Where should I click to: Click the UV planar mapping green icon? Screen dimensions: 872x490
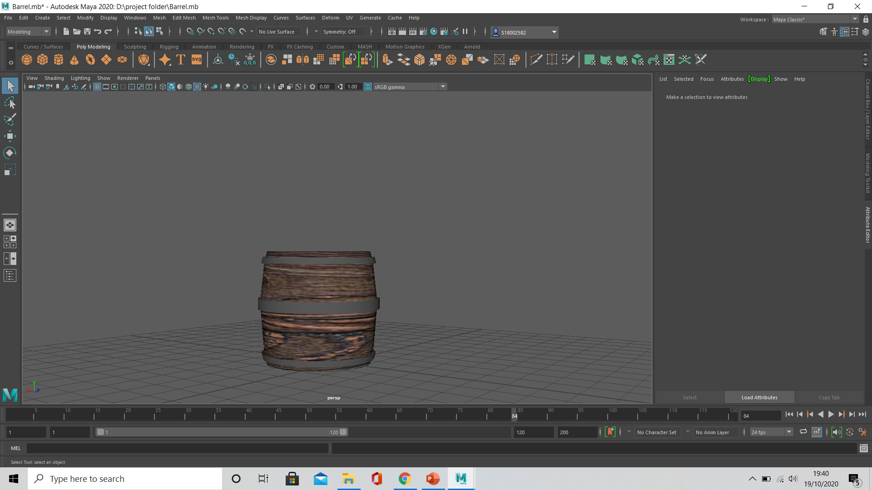pyautogui.click(x=590, y=59)
